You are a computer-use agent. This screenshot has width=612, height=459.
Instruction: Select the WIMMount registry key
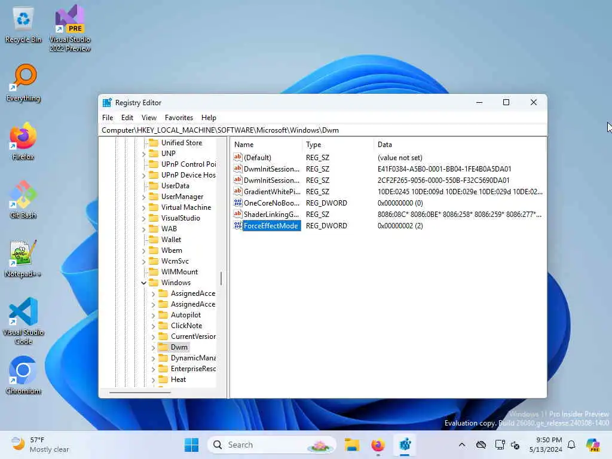(179, 272)
